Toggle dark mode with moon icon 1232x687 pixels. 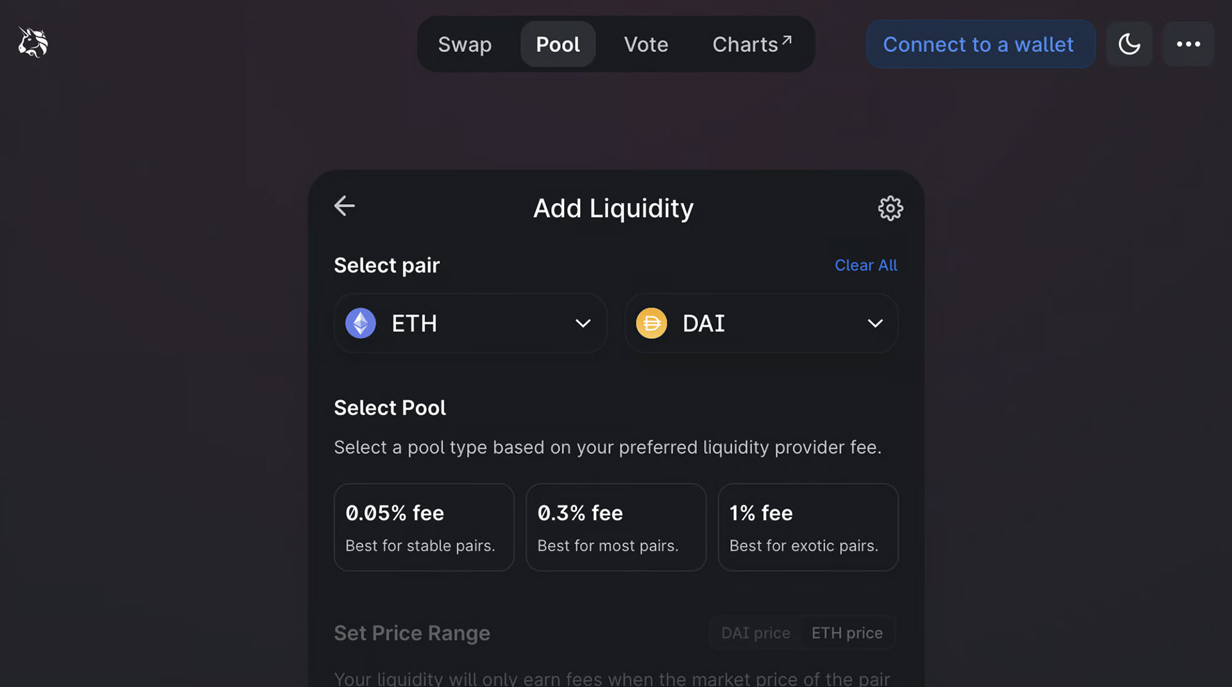1129,44
